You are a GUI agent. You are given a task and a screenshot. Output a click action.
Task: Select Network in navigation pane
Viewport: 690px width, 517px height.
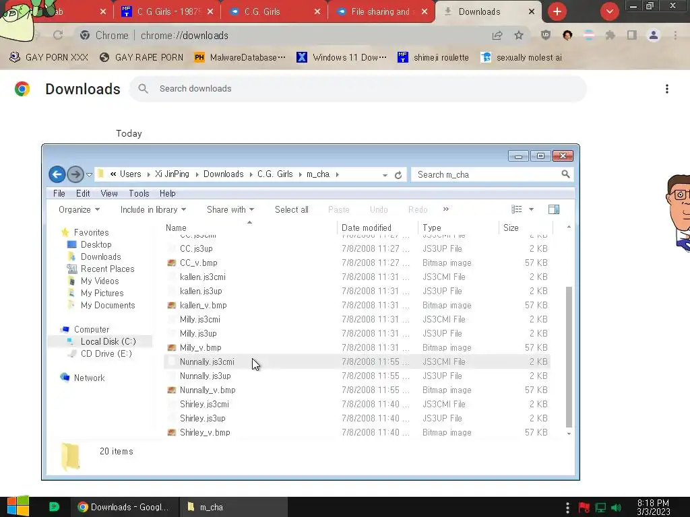[90, 378]
